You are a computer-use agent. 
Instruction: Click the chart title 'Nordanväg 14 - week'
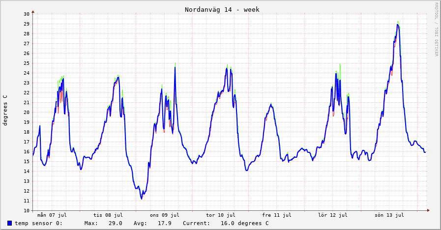point(222,9)
